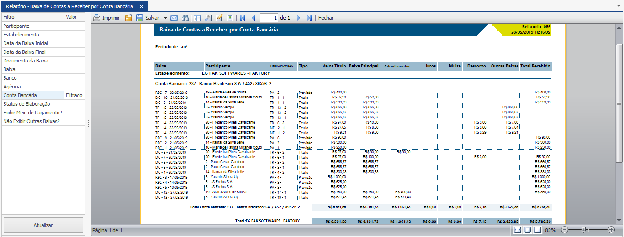Expand the Salvar dropdown arrow
Screen dimensions: 624x237
(165, 18)
